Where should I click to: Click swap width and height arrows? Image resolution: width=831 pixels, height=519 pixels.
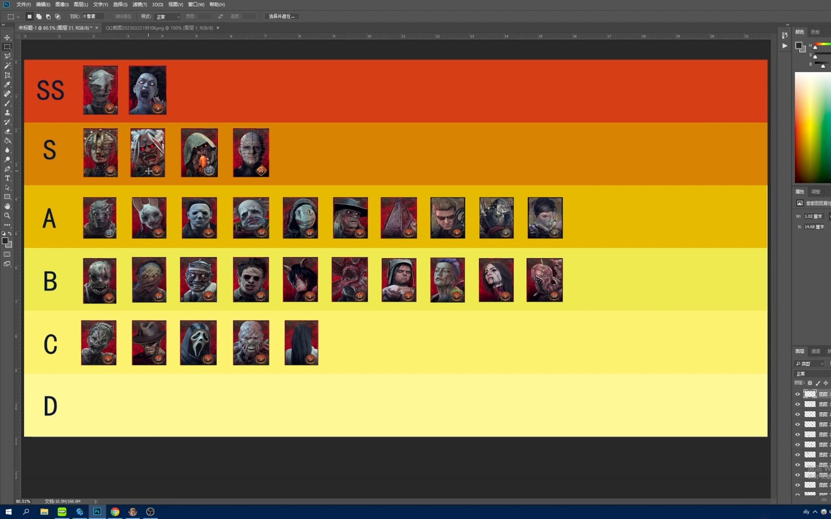pos(220,16)
